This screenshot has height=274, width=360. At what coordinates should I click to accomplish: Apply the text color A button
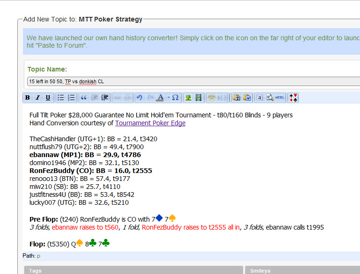point(160,98)
